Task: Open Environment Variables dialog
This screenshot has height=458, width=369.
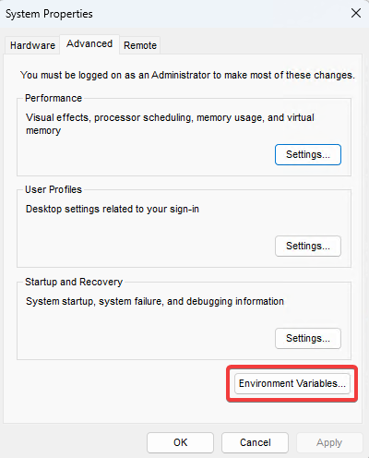Action: point(292,383)
